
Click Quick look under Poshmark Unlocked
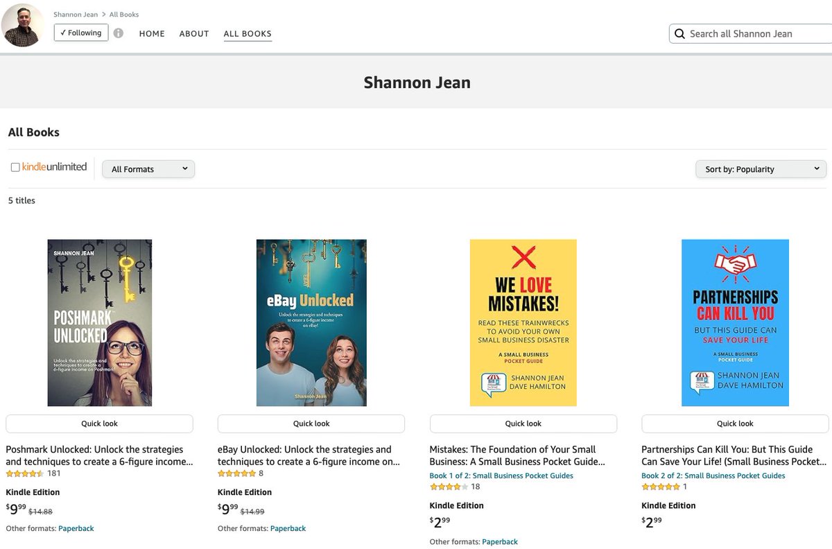[100, 424]
